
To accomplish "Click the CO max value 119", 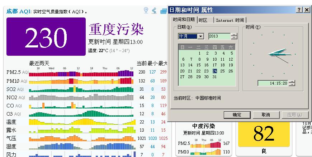I will click(163, 106).
